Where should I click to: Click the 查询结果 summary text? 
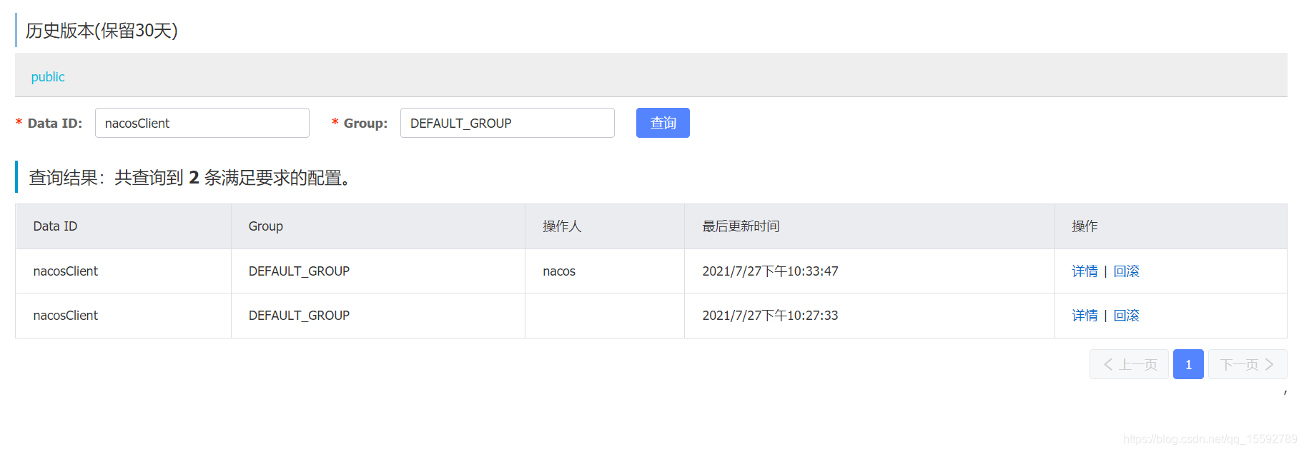tap(189, 178)
